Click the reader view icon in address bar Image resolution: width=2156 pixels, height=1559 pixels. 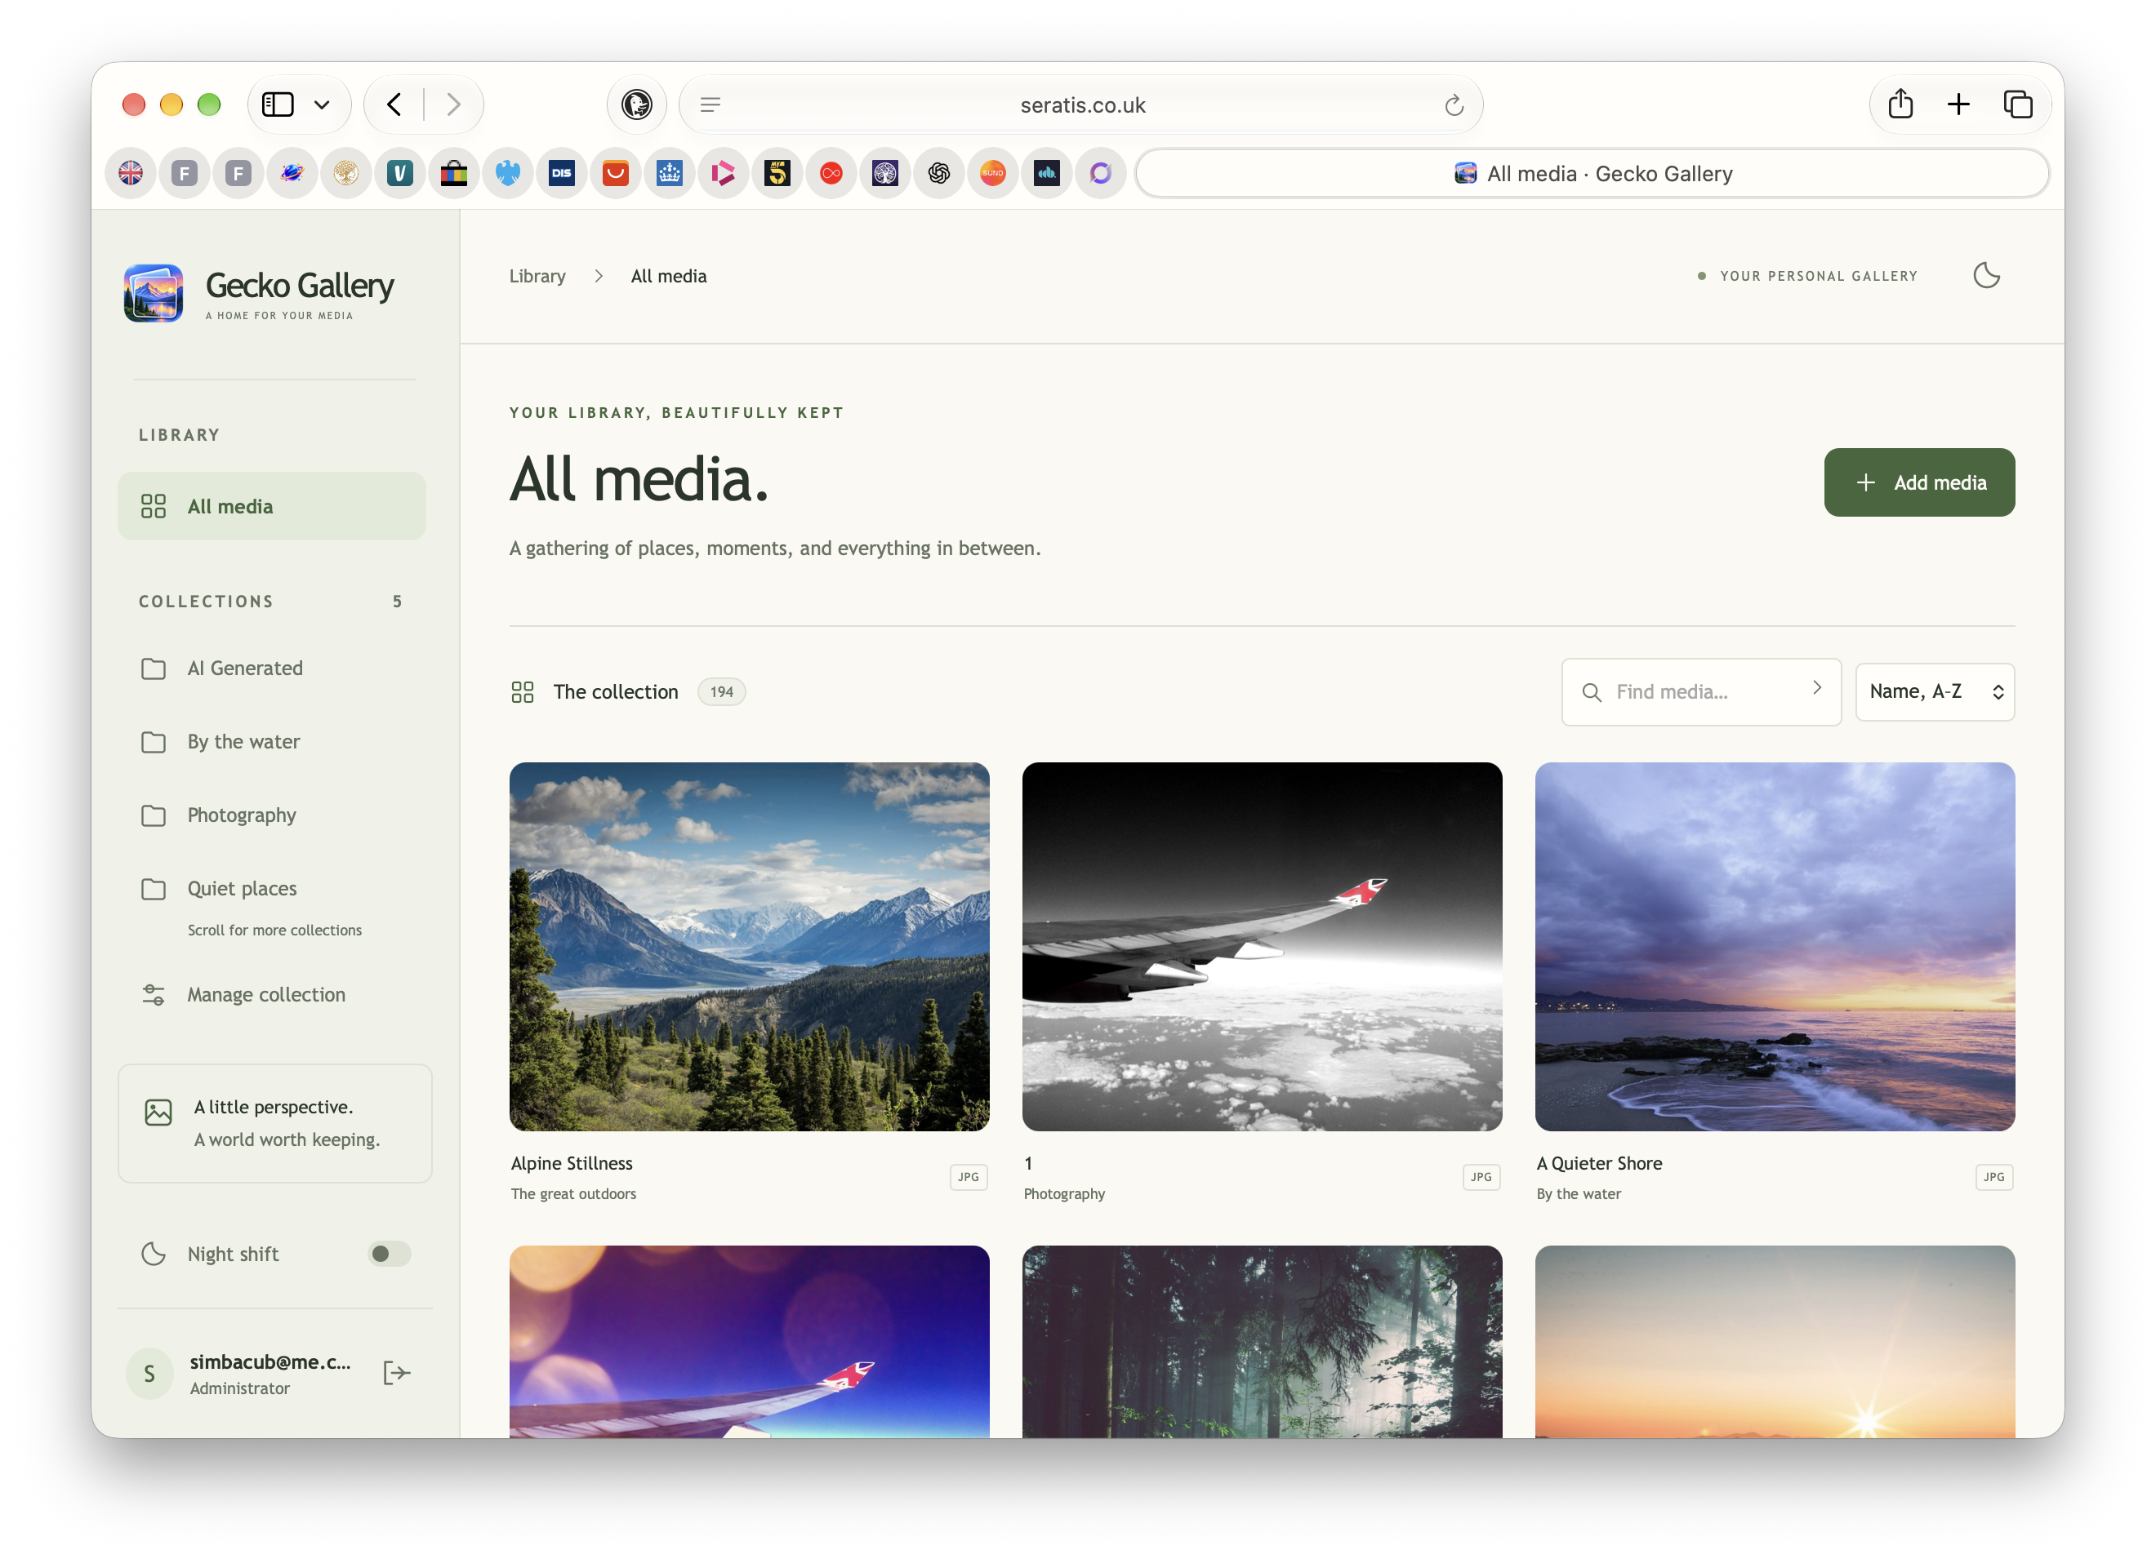(710, 104)
